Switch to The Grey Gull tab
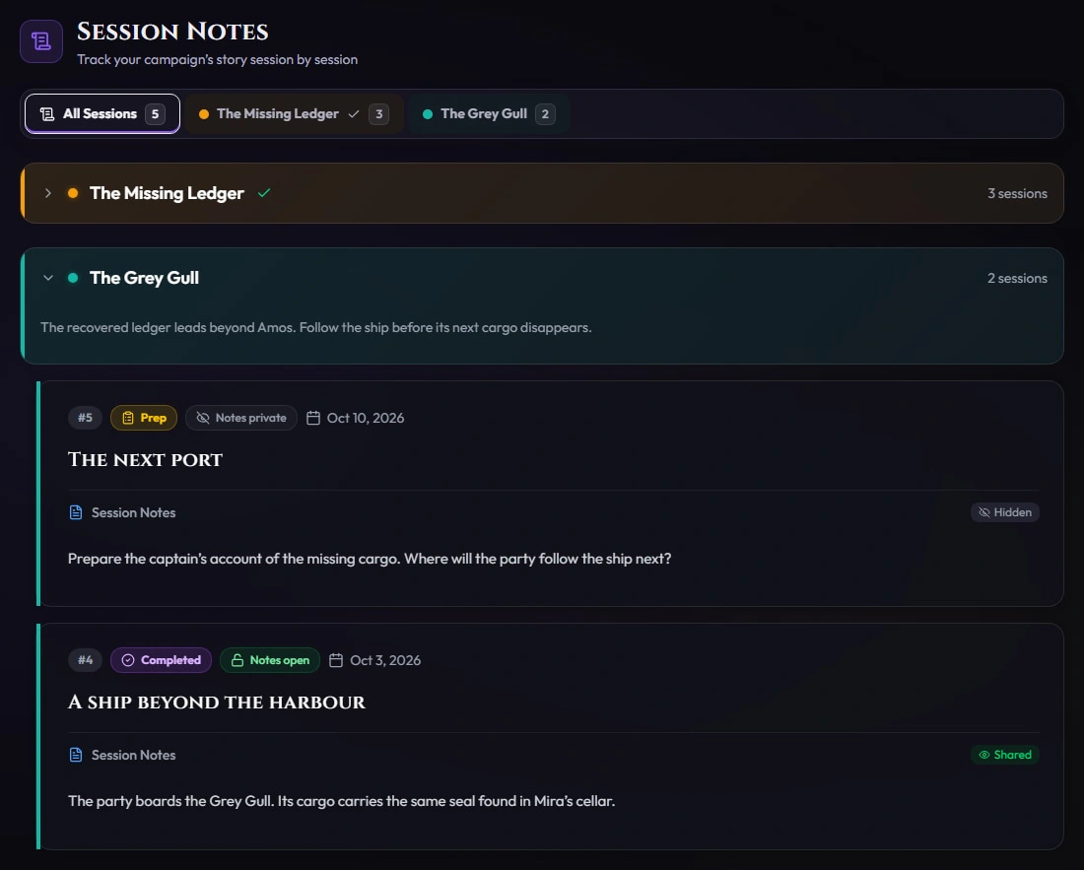The image size is (1084, 870). click(489, 114)
